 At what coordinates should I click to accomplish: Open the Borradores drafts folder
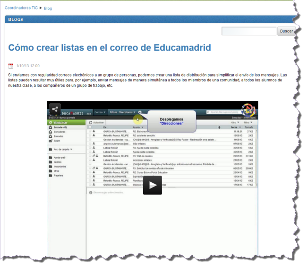pos(59,132)
